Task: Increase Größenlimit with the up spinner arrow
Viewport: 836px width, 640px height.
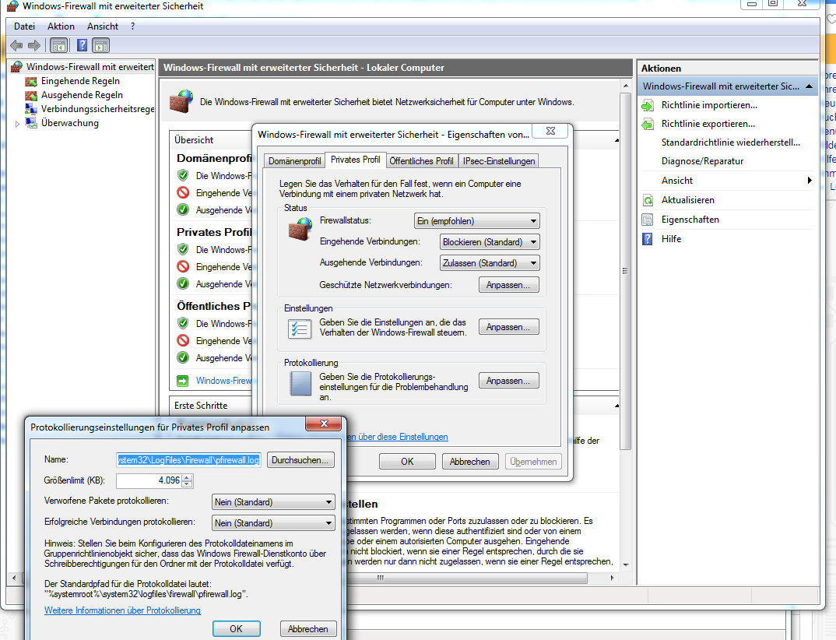Action: [187, 477]
